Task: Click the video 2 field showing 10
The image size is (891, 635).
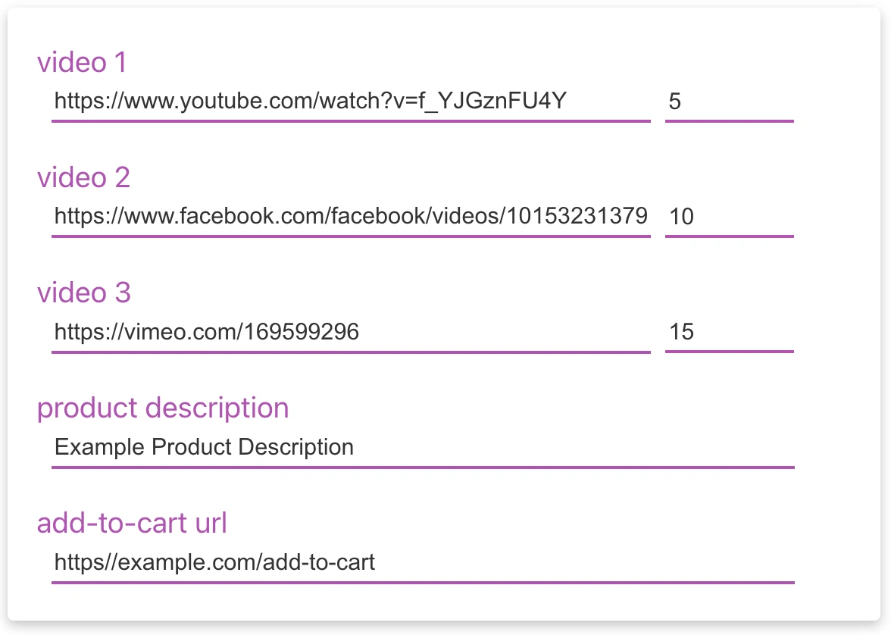Action: [728, 217]
